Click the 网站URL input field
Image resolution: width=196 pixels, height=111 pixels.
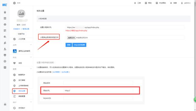click(98, 91)
